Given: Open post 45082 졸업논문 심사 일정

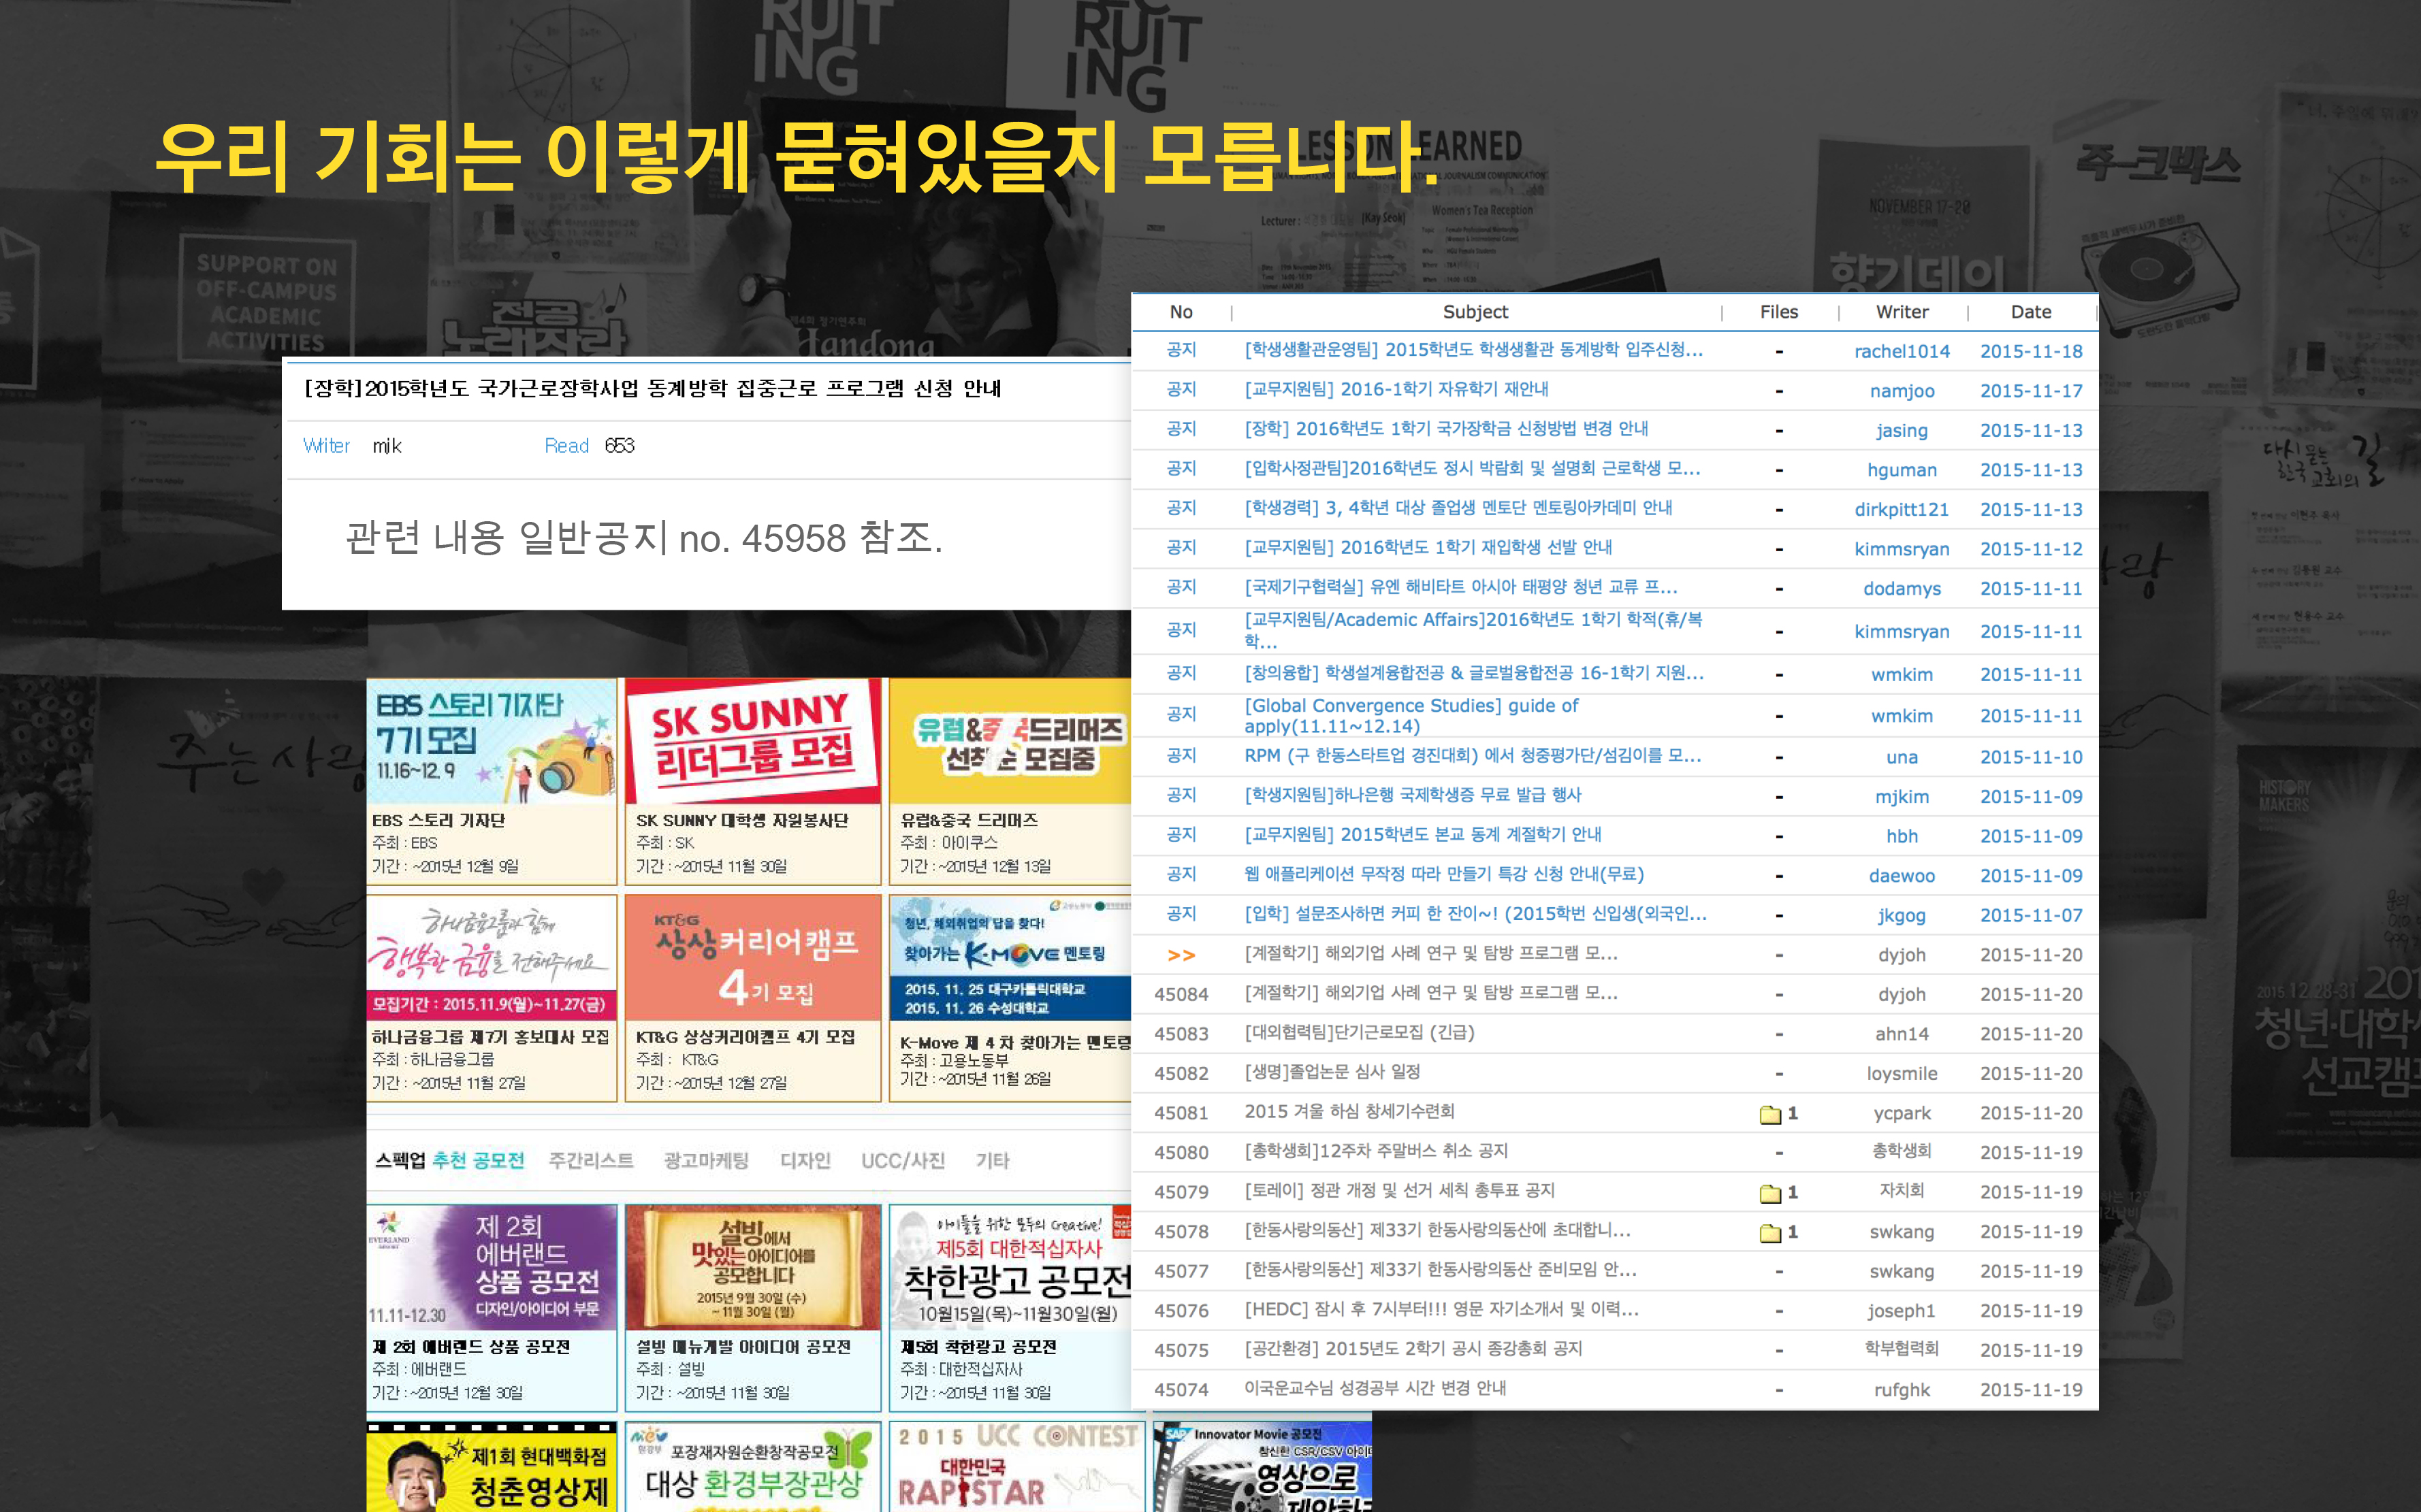Looking at the screenshot, I should [1332, 1072].
